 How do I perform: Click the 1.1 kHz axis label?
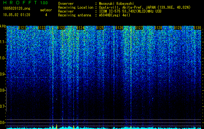click(3, 42)
